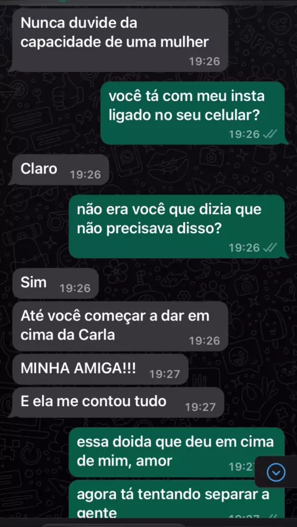Tap the scroll-to-bottom chevron button
297x527 pixels.
(276, 472)
